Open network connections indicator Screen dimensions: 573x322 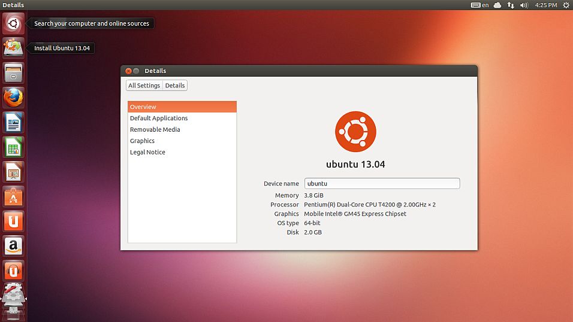point(511,5)
